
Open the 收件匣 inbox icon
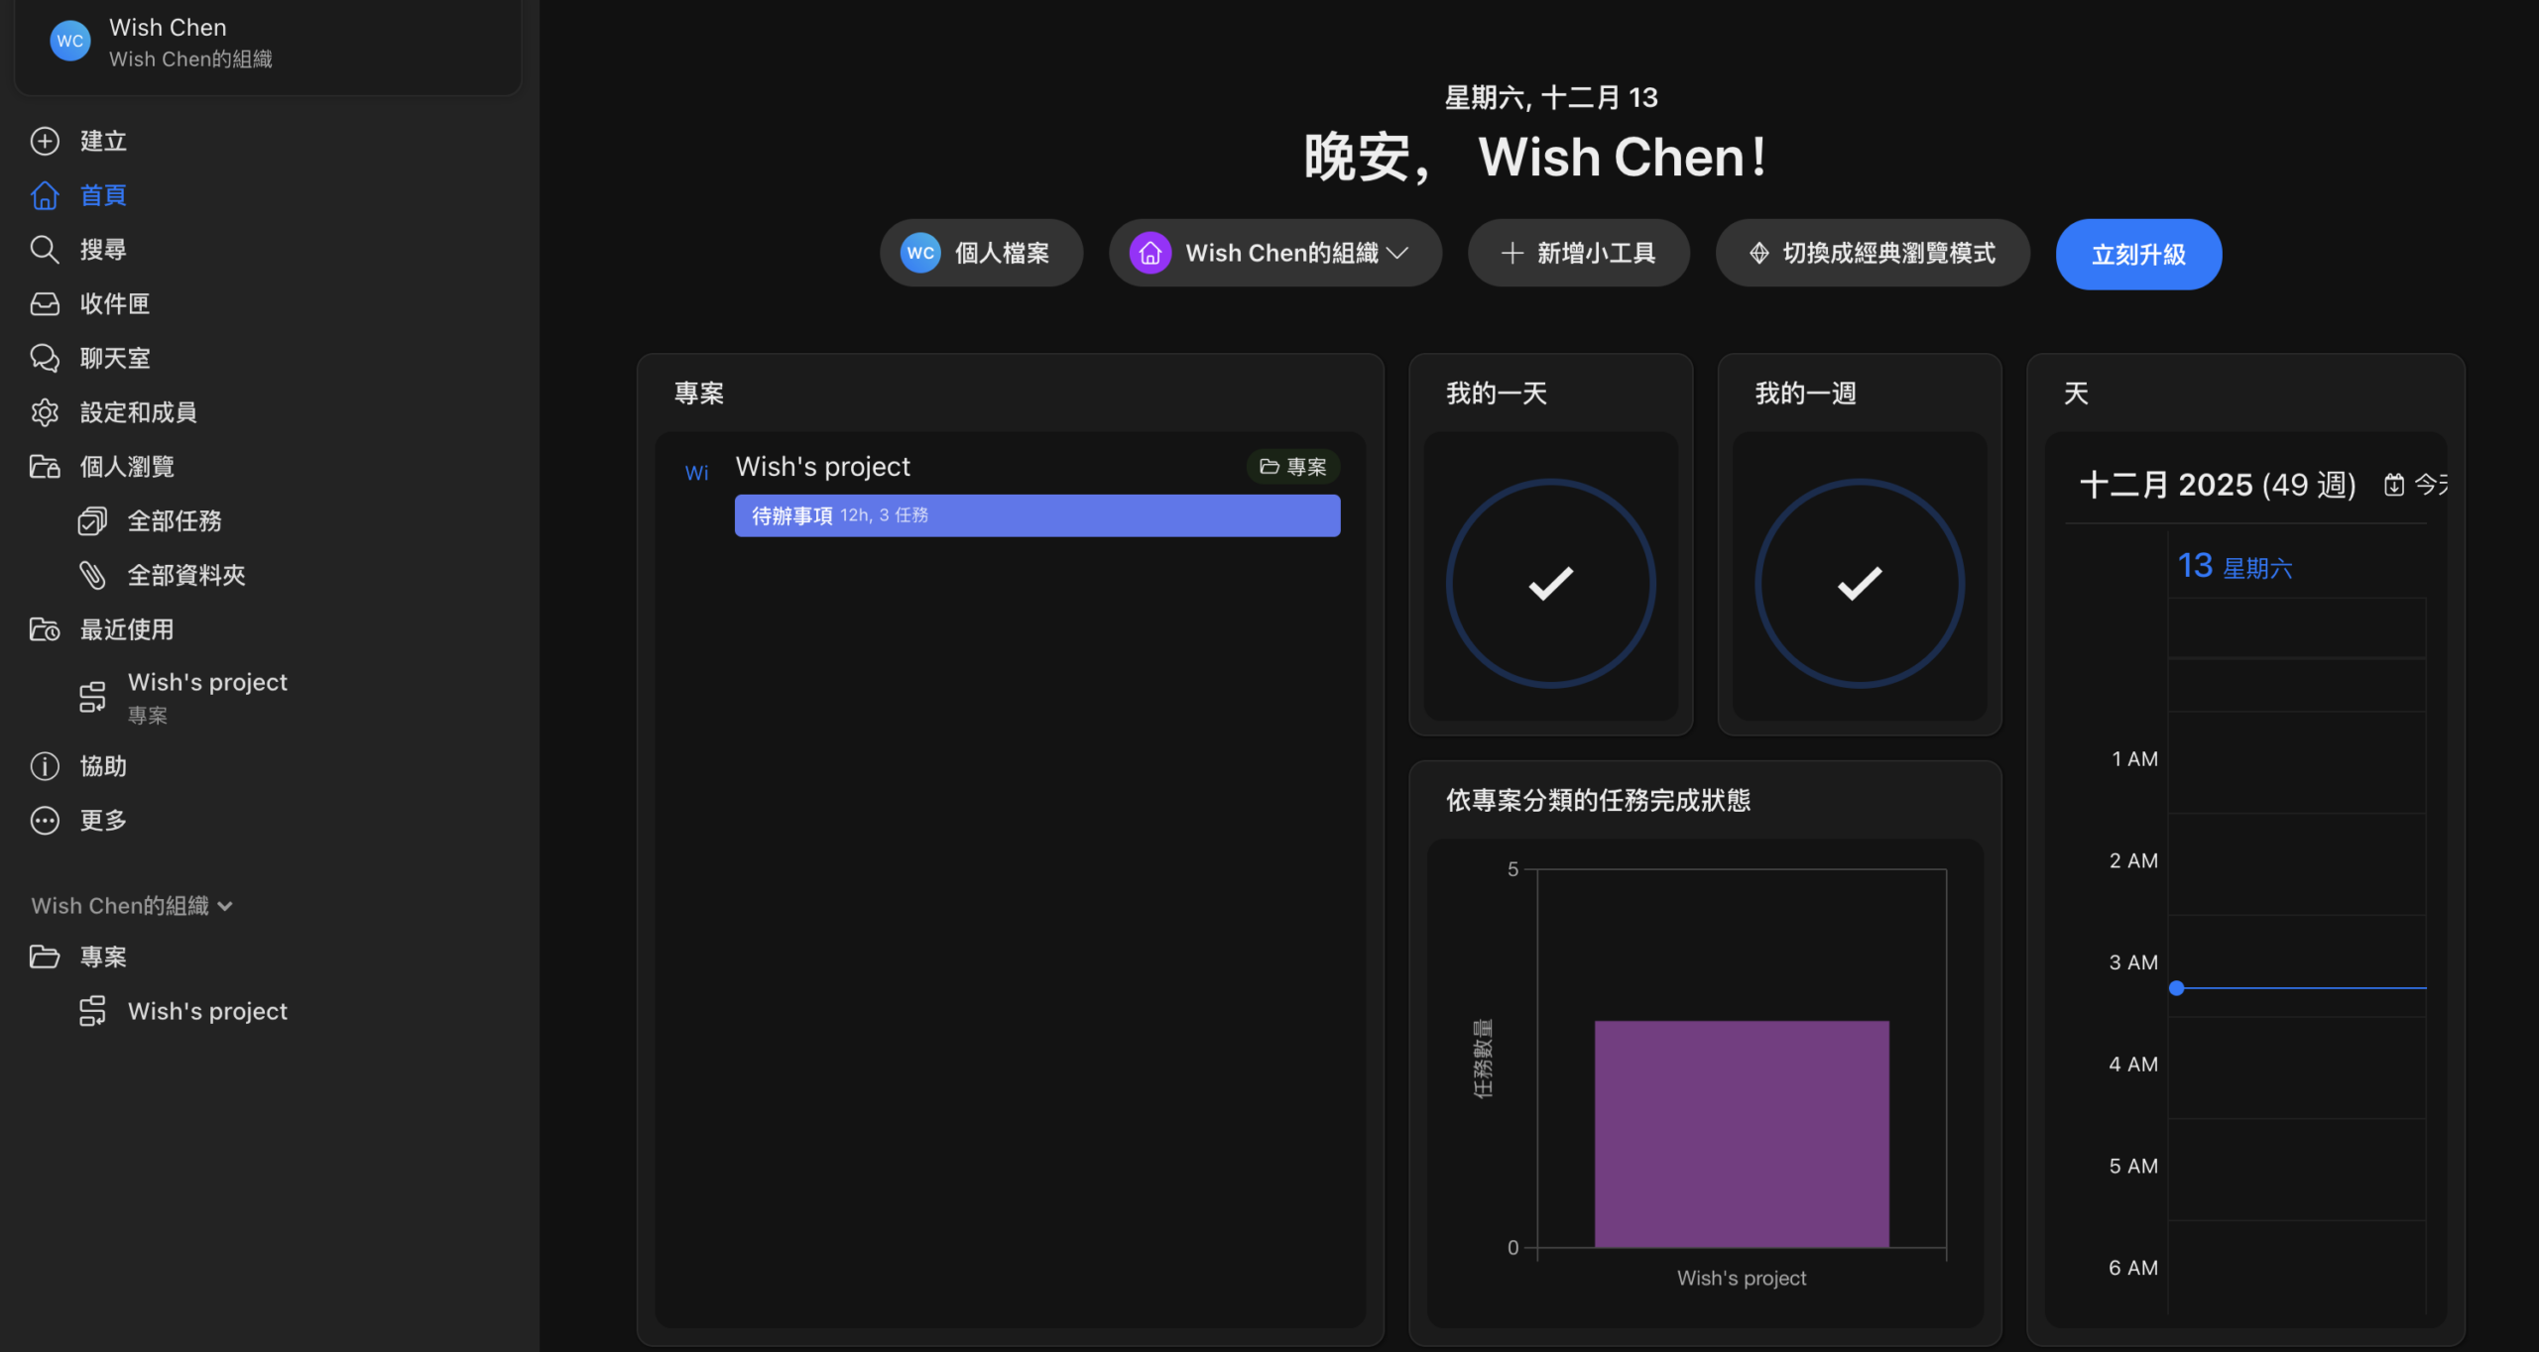45,303
